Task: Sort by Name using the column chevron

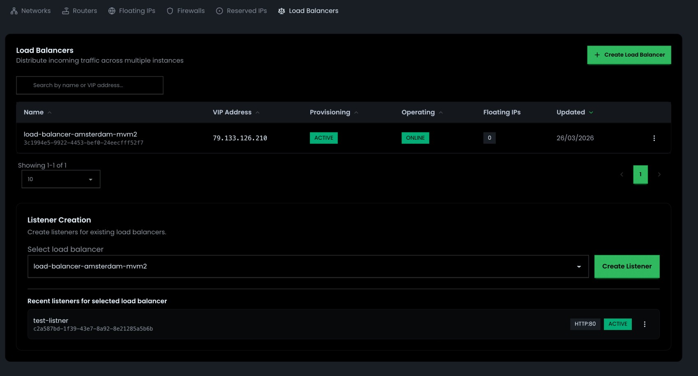Action: coord(49,112)
